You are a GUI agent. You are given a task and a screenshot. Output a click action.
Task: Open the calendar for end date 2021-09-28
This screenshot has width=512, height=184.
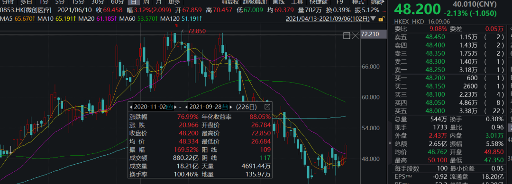point(225,107)
